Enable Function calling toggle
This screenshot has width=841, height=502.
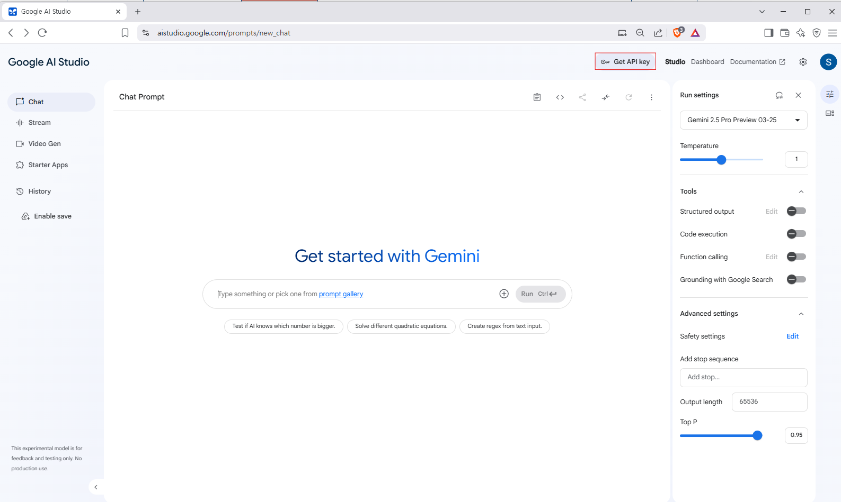point(796,257)
